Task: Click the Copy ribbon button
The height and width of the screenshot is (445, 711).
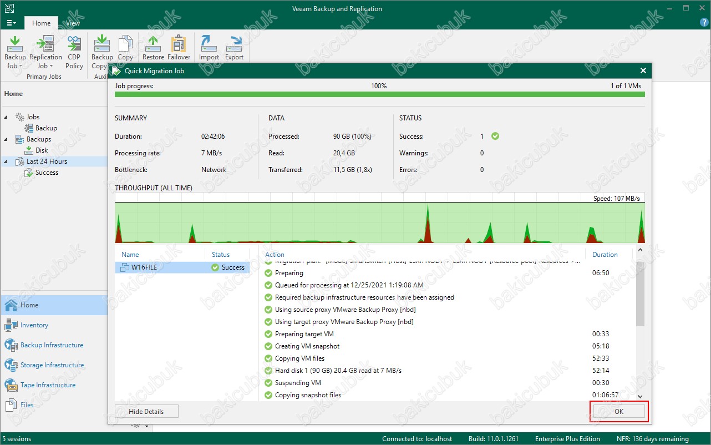Action: [125, 49]
